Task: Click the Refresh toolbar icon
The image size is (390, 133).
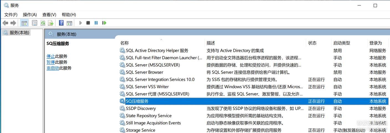Action: point(43,23)
